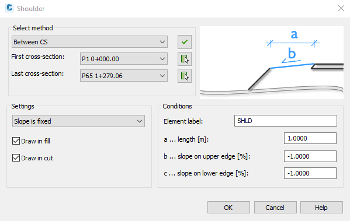Screen dimensions: 350x221
Task: Click the OK button
Action: point(228,208)
